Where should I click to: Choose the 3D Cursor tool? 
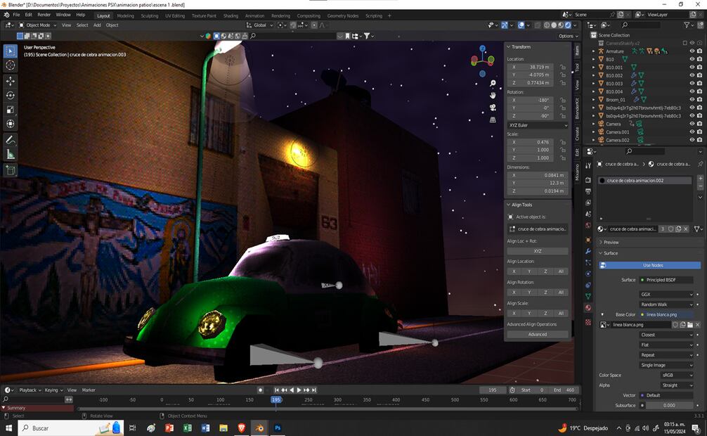pos(11,65)
